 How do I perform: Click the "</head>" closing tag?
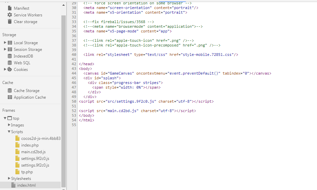click(x=87, y=64)
